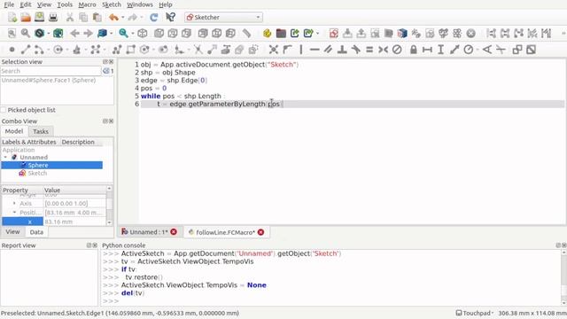Screen dimensions: 567x319
Task: Switch to the Model tab
Action: 14,131
